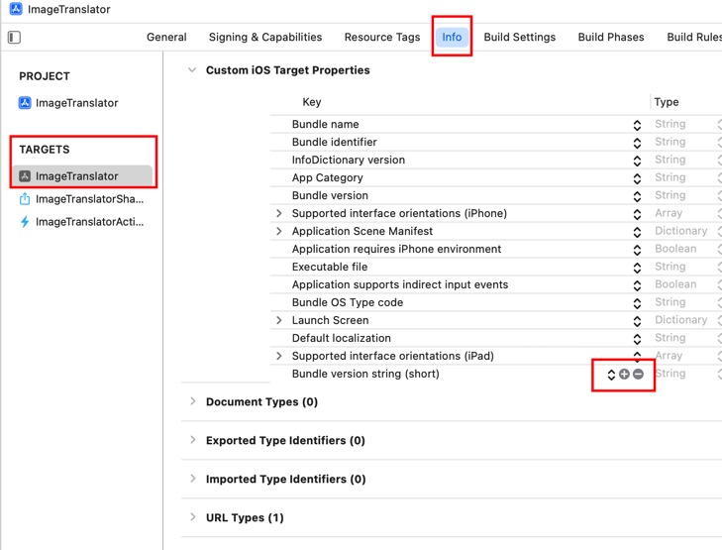722x550 pixels.
Task: Toggle the navigator sidebar icon
Action: [14, 38]
